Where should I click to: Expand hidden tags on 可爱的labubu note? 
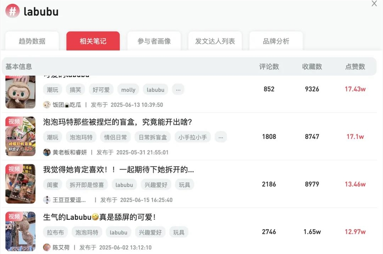(178, 89)
